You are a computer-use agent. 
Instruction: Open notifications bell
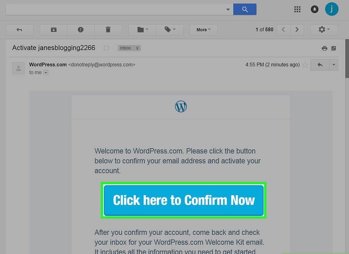point(314,9)
